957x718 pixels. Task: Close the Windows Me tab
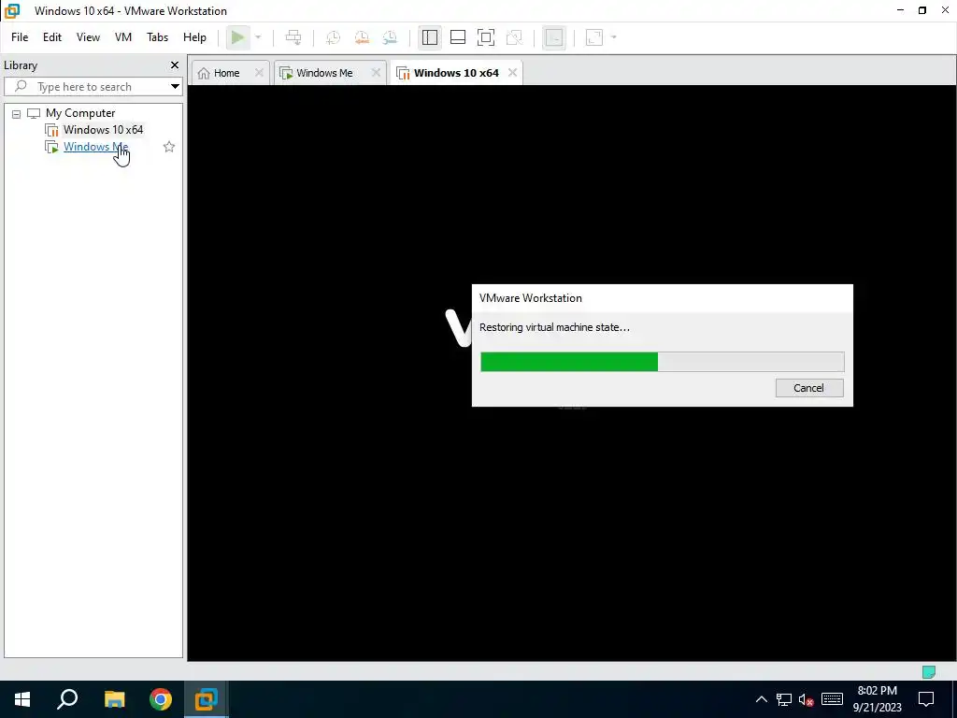(376, 73)
